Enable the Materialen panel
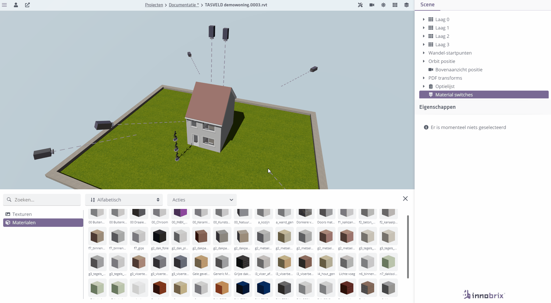 click(24, 222)
